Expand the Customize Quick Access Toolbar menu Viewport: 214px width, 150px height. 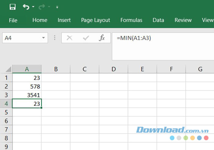coord(57,7)
